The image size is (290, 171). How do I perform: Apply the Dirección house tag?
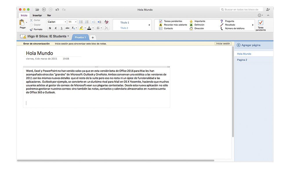click(x=197, y=28)
